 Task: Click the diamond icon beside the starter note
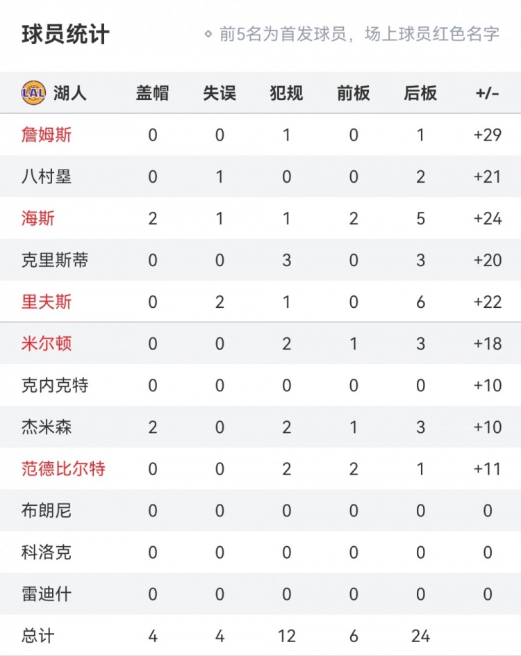[x=208, y=34]
